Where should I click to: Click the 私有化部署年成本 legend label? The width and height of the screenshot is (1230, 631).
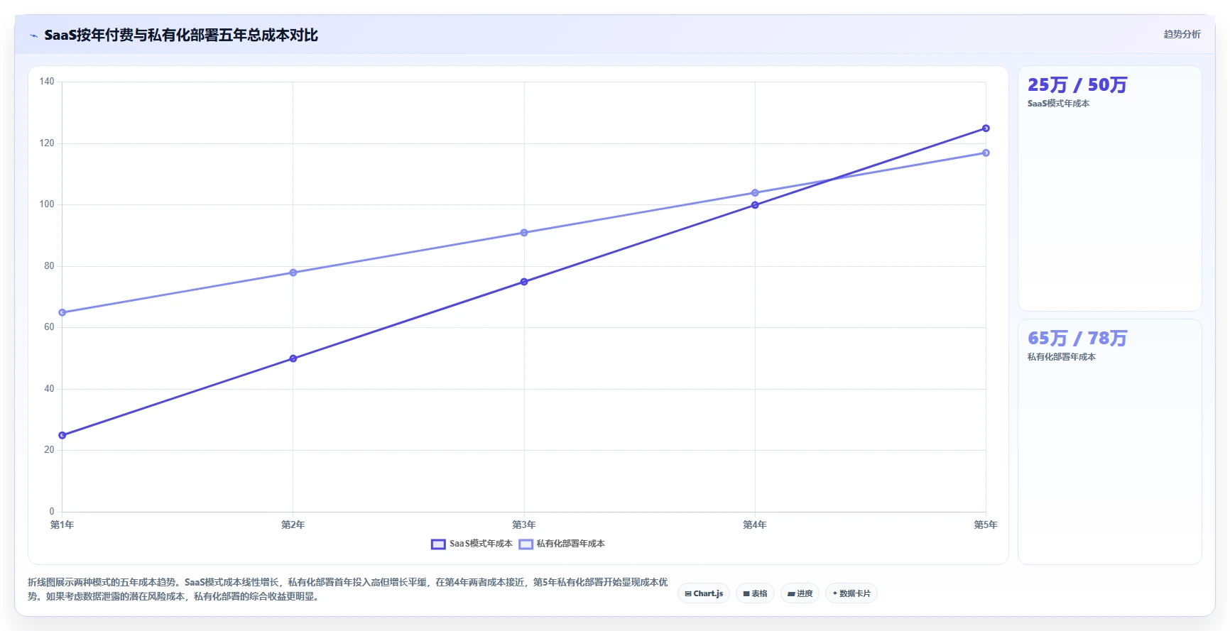click(x=571, y=544)
